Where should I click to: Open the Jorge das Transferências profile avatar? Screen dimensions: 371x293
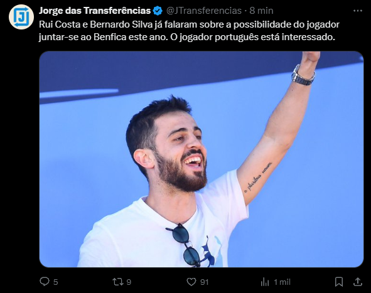pos(21,17)
